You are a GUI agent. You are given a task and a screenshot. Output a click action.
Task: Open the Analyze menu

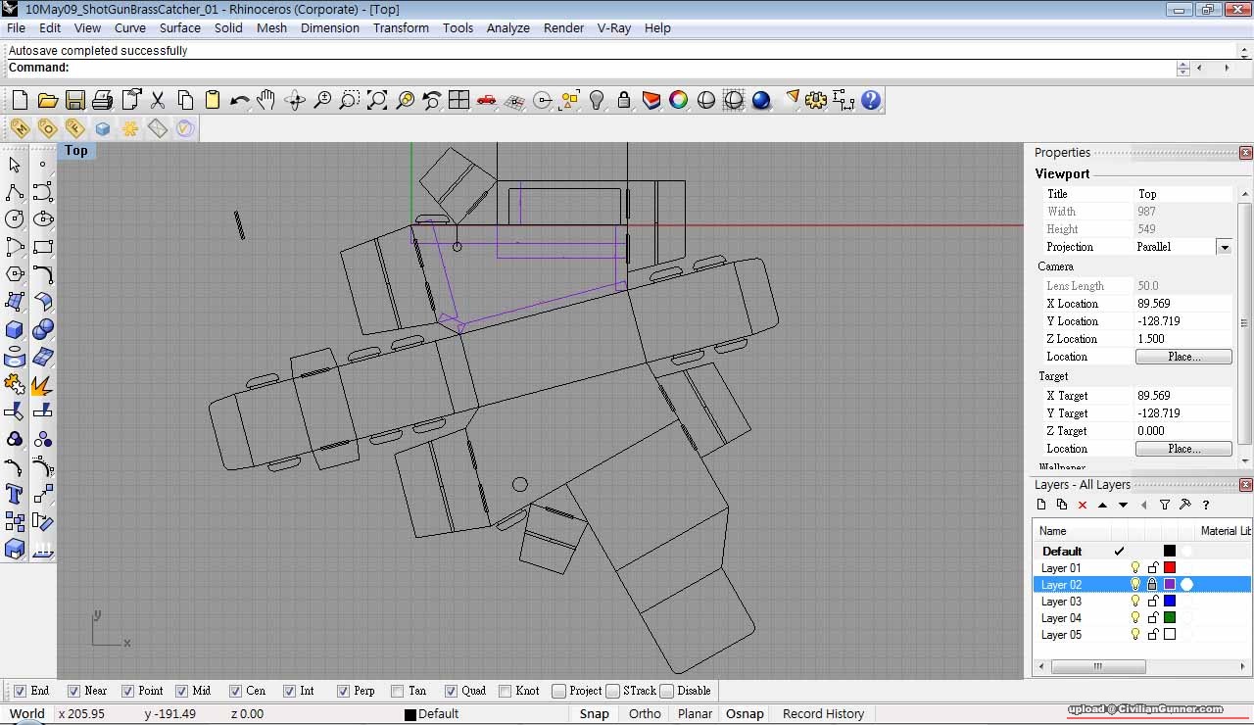[507, 27]
